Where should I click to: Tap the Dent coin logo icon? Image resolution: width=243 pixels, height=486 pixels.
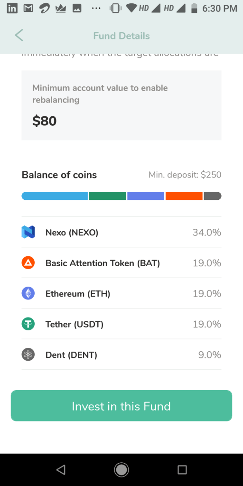[x=28, y=355]
